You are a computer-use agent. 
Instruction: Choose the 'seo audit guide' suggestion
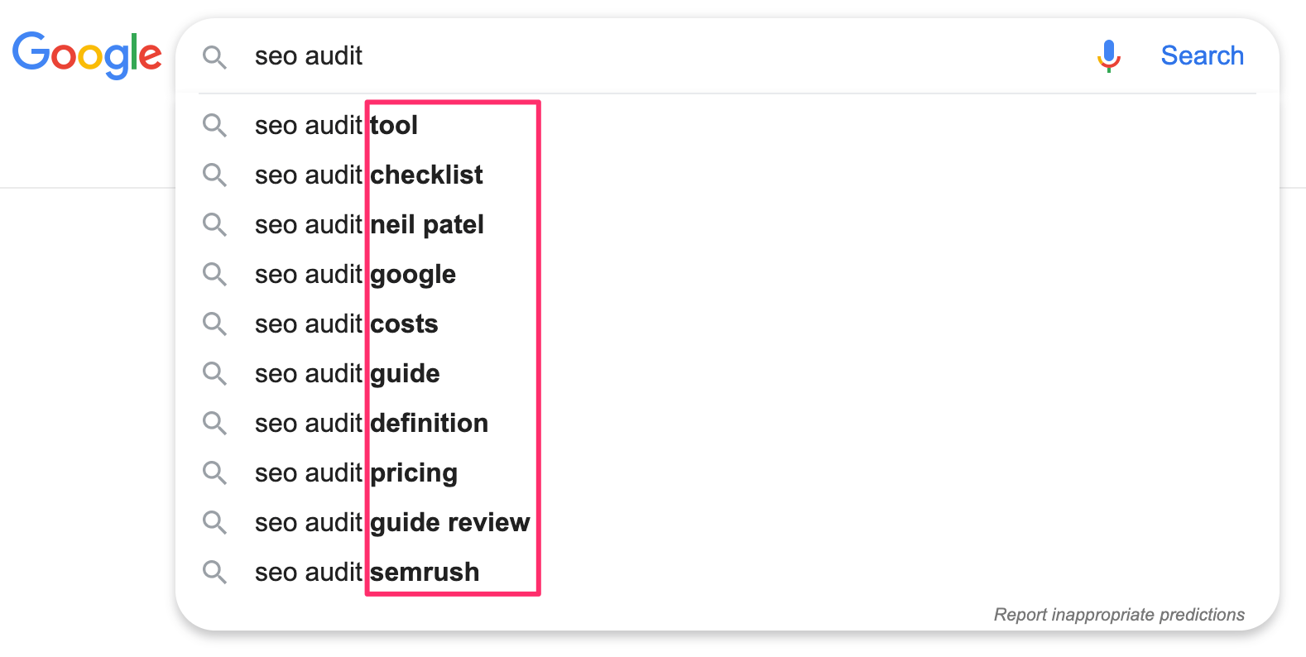(347, 374)
